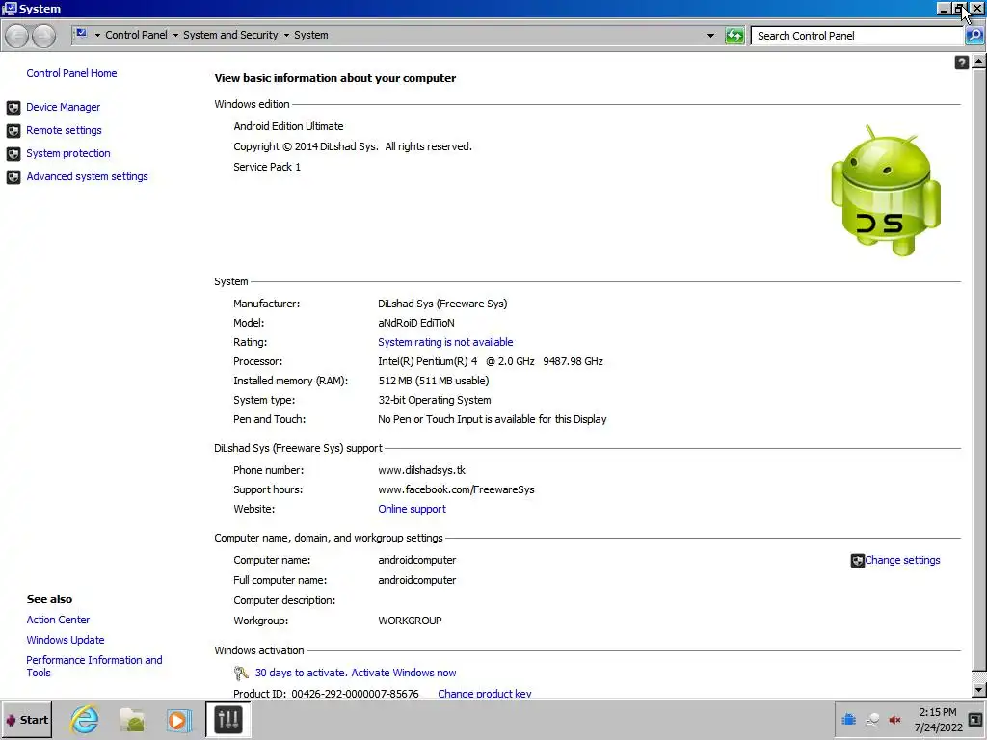Click the muted volume tray icon
This screenshot has height=740, width=987.
[x=894, y=720]
